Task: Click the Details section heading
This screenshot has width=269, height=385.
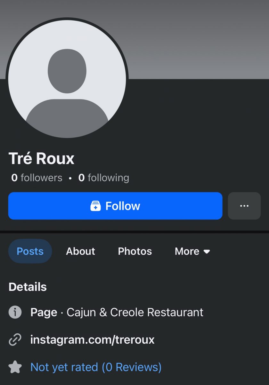Action: [28, 287]
